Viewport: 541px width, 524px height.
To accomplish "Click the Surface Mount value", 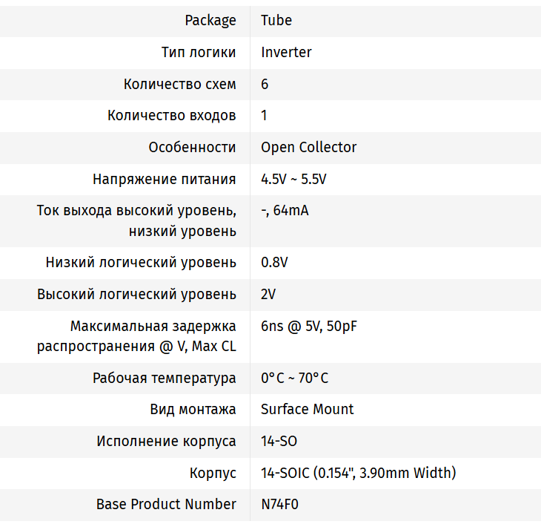I will (x=307, y=410).
